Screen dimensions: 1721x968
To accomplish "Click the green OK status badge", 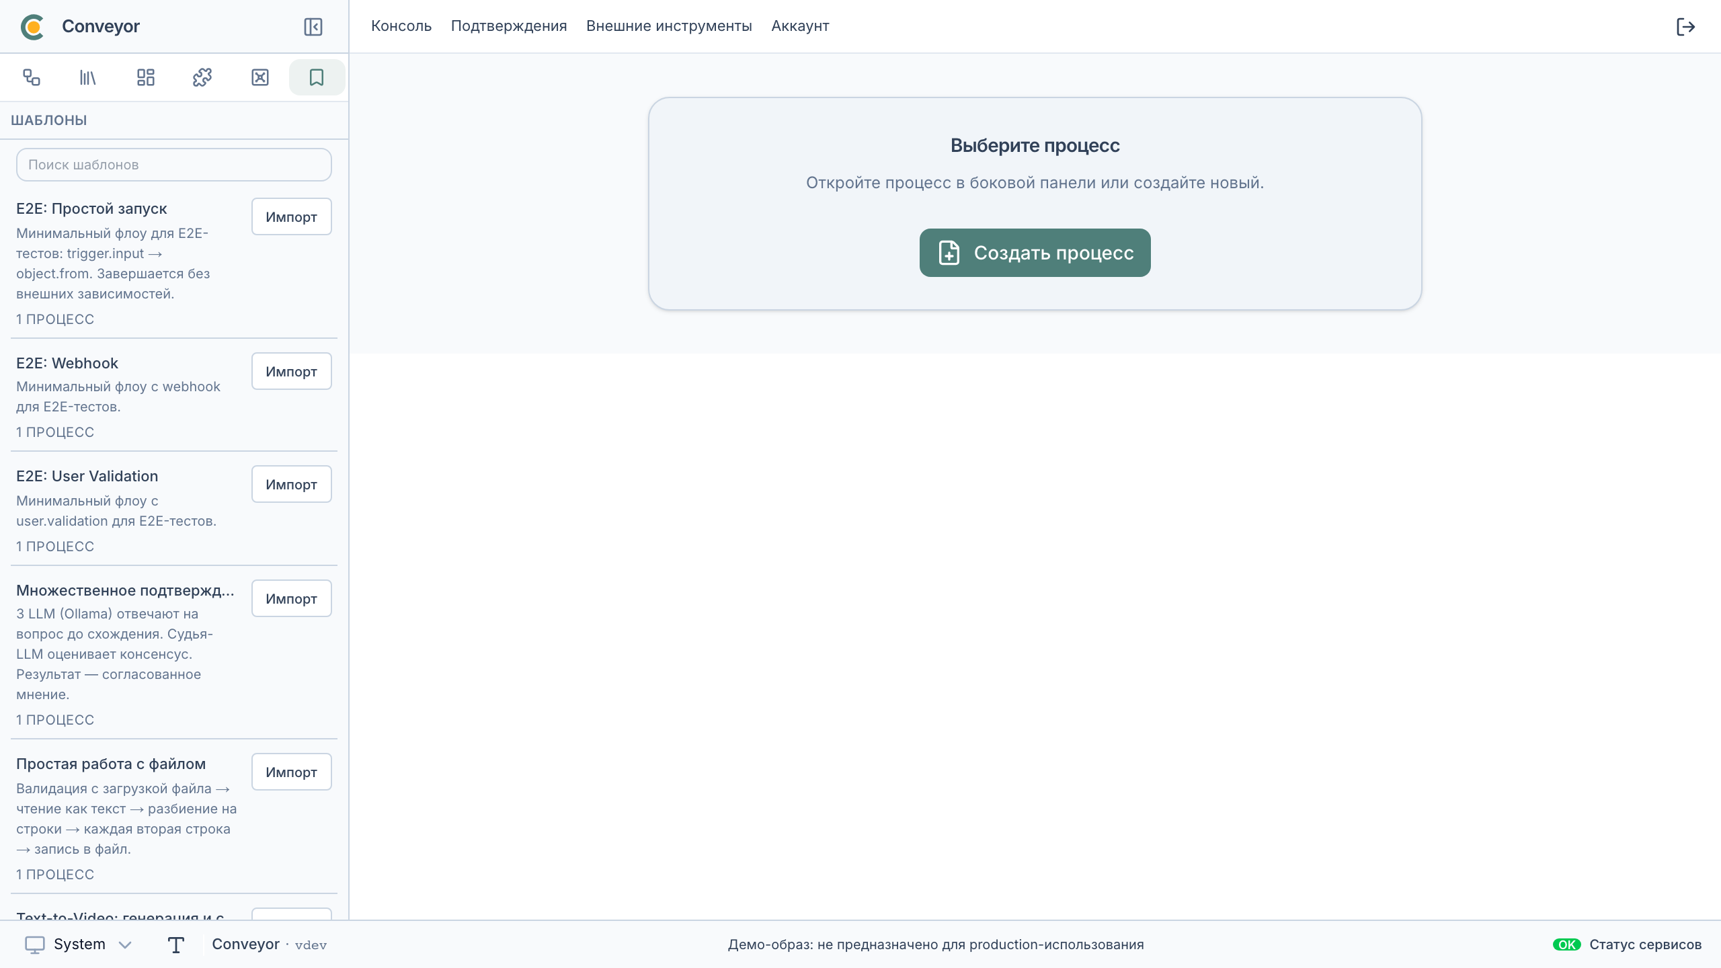I will coord(1566,944).
